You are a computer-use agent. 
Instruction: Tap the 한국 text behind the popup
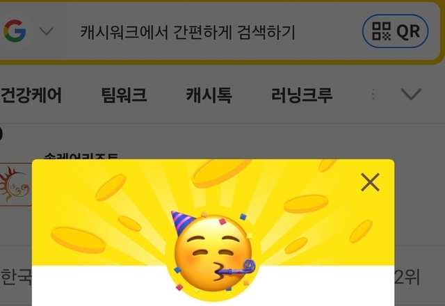pyautogui.click(x=16, y=277)
